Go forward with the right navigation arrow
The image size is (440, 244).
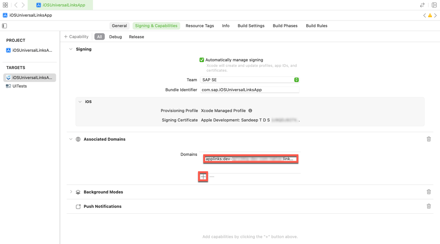(x=23, y=5)
